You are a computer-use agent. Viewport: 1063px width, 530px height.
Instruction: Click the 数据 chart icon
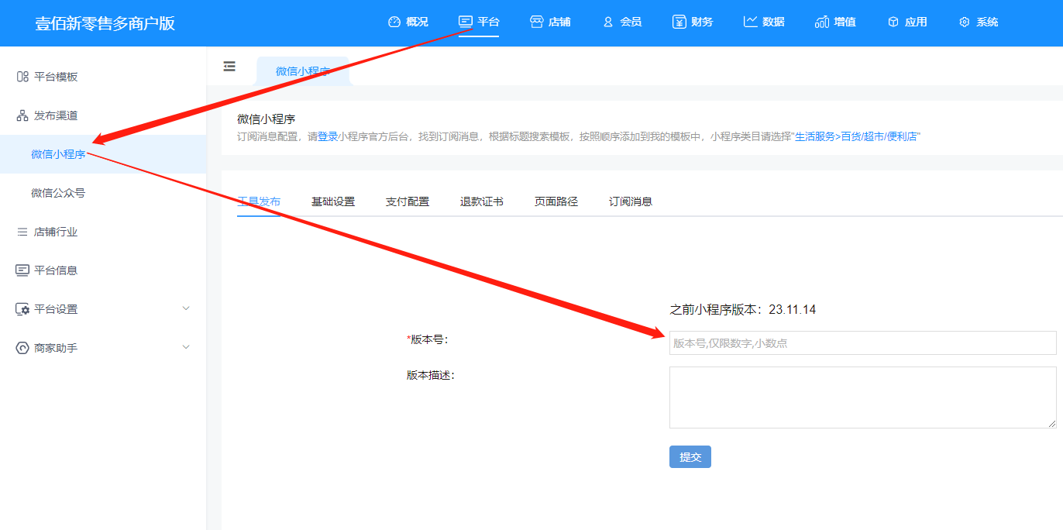click(x=750, y=22)
